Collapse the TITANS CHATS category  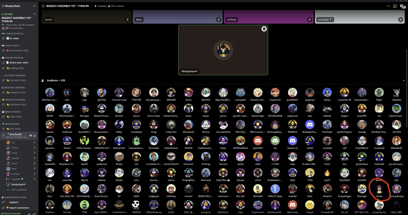tap(11, 45)
